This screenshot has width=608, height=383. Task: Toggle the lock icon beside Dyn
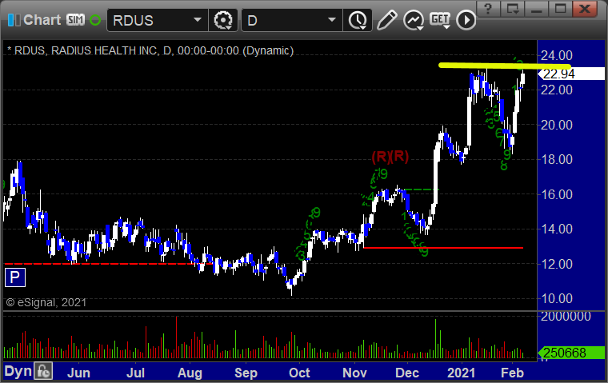point(43,371)
